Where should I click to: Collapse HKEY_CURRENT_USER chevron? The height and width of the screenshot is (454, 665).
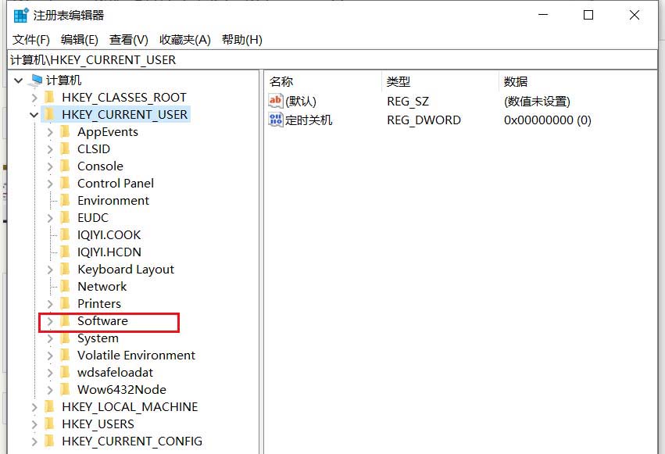[x=34, y=114]
